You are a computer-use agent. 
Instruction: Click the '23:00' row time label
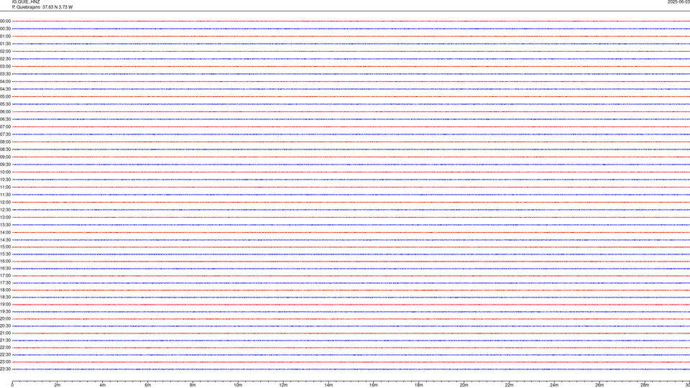point(5,361)
